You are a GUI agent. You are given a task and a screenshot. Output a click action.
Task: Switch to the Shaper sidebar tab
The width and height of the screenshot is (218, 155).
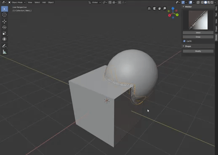point(216,29)
